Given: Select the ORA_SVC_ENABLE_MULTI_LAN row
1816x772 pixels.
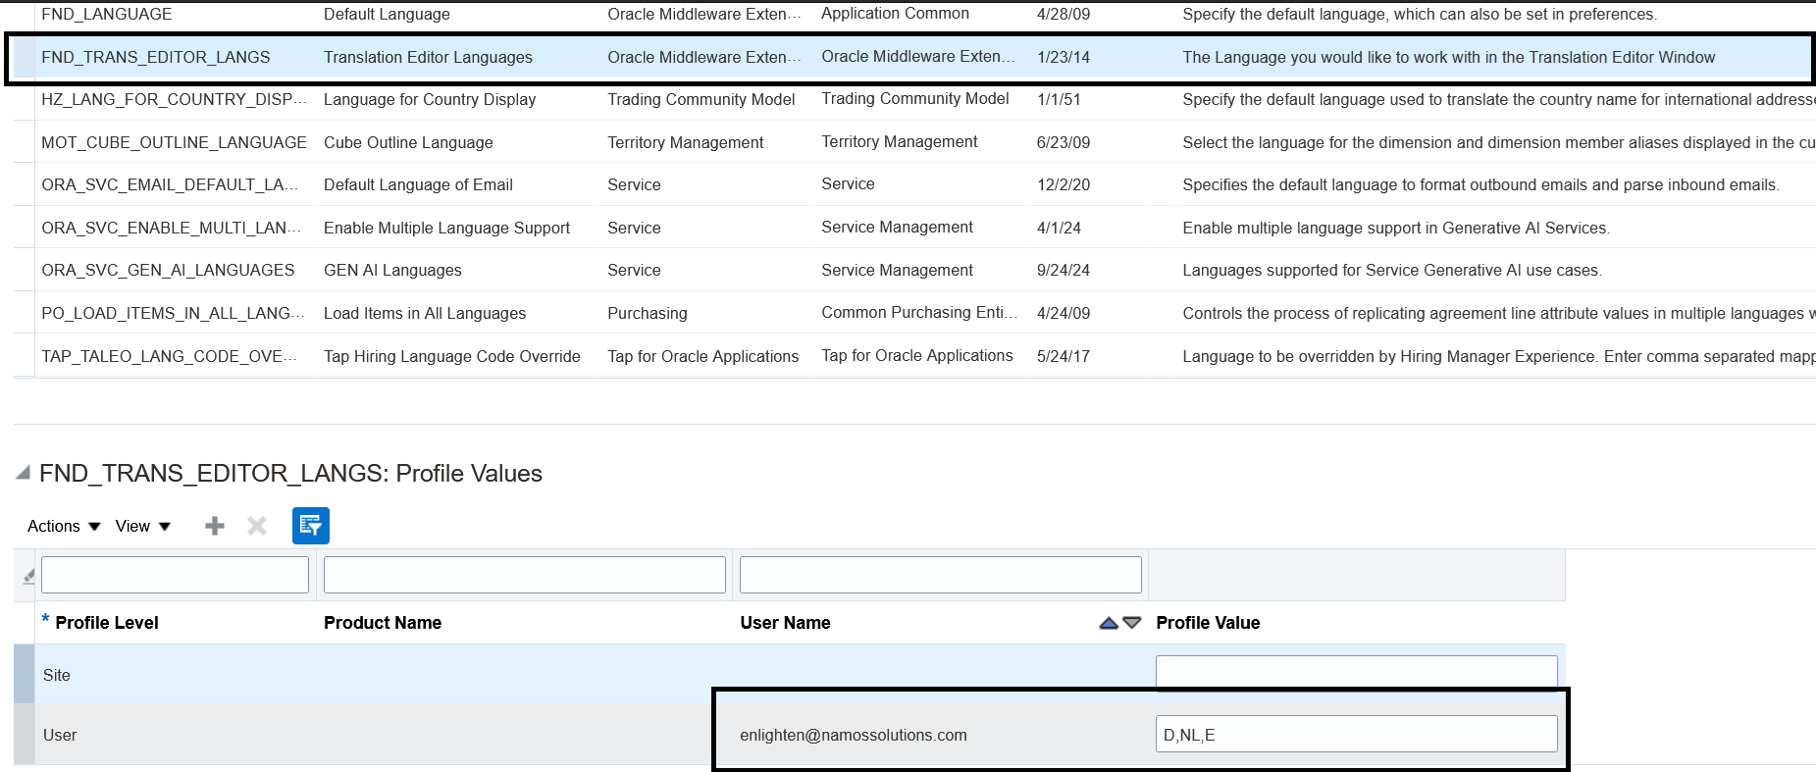Looking at the screenshot, I should click(x=912, y=228).
